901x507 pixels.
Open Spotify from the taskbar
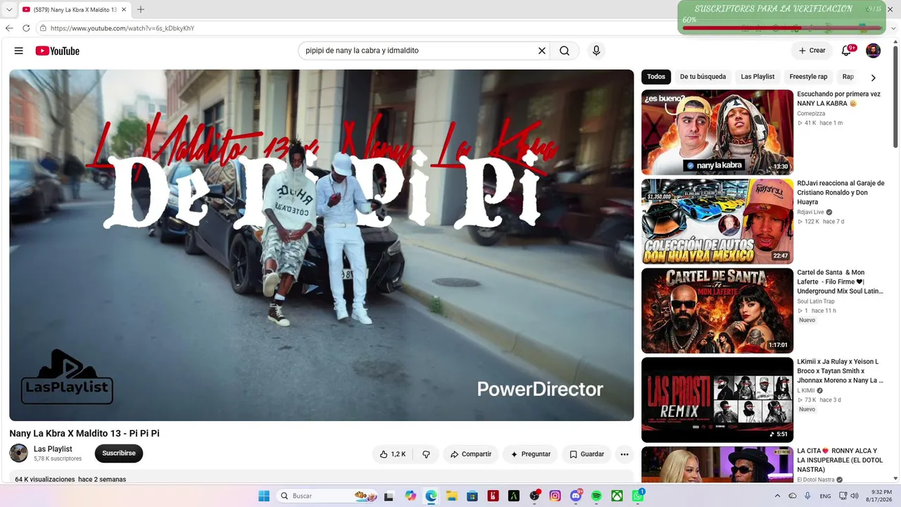pos(596,496)
